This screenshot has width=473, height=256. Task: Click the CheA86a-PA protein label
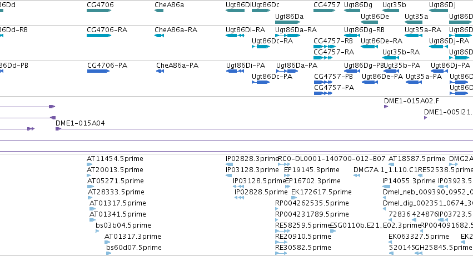[x=177, y=66]
